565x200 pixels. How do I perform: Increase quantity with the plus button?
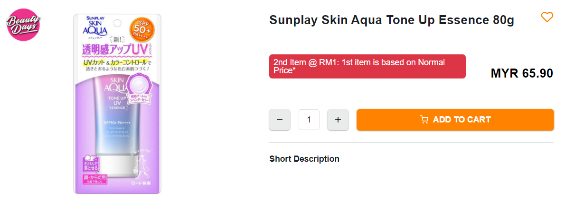coord(338,120)
